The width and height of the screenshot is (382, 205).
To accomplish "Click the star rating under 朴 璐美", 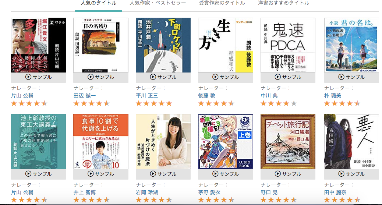I will [342, 103].
